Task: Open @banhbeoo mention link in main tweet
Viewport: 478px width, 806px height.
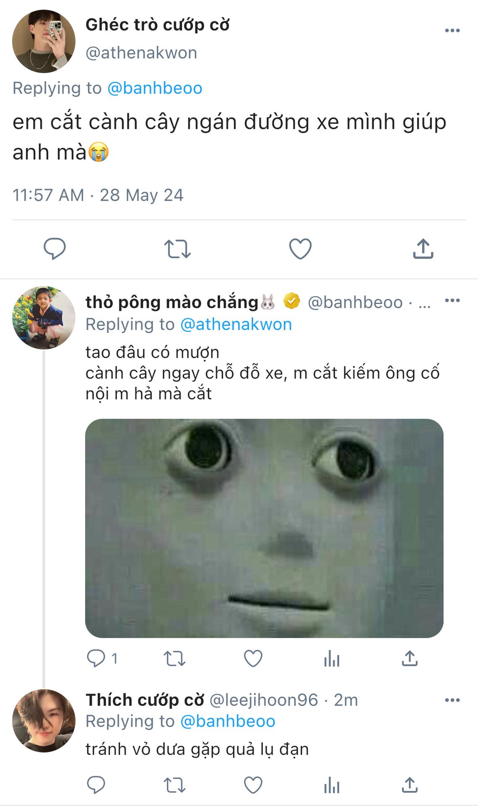Action: point(155,88)
